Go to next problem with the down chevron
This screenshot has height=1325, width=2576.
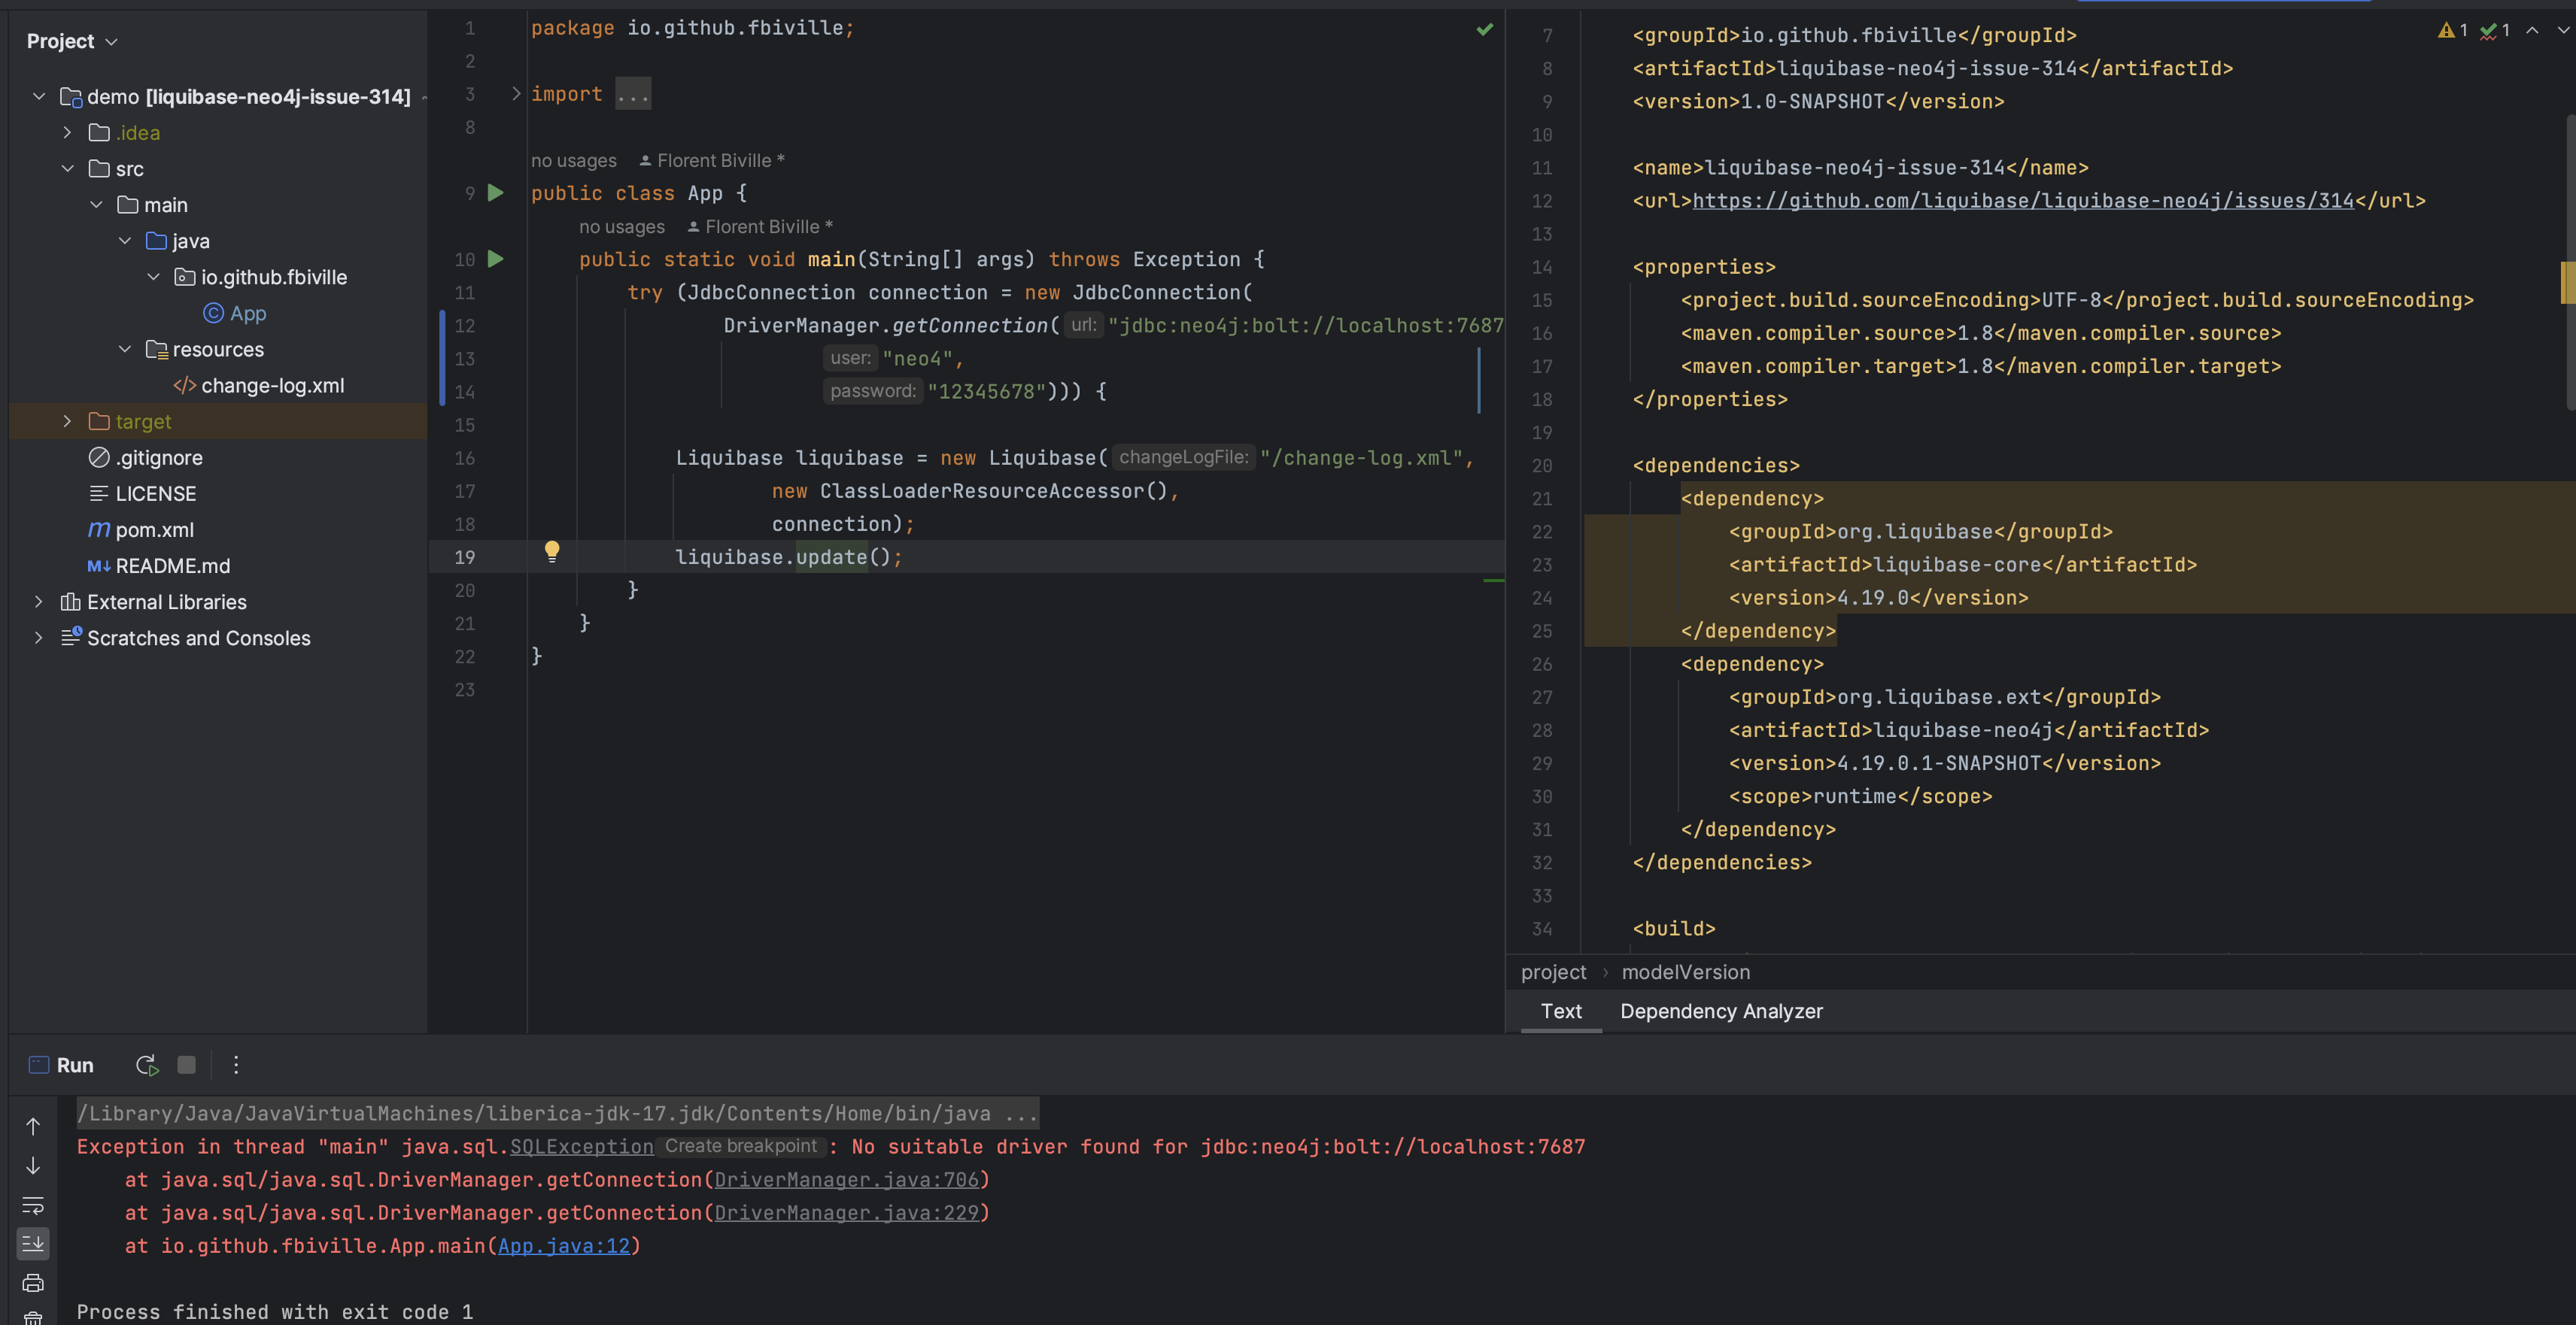(2562, 30)
